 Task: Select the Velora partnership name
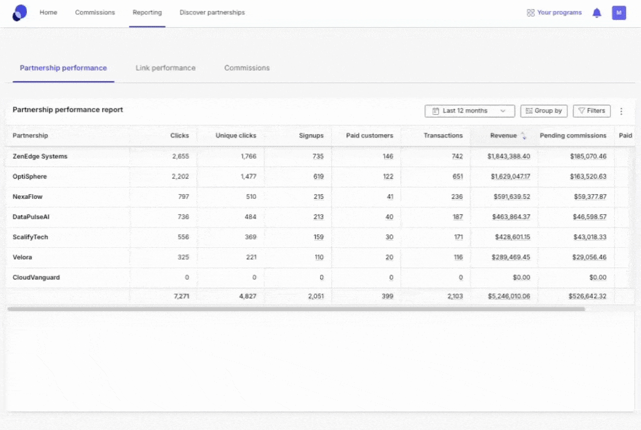[x=22, y=257]
